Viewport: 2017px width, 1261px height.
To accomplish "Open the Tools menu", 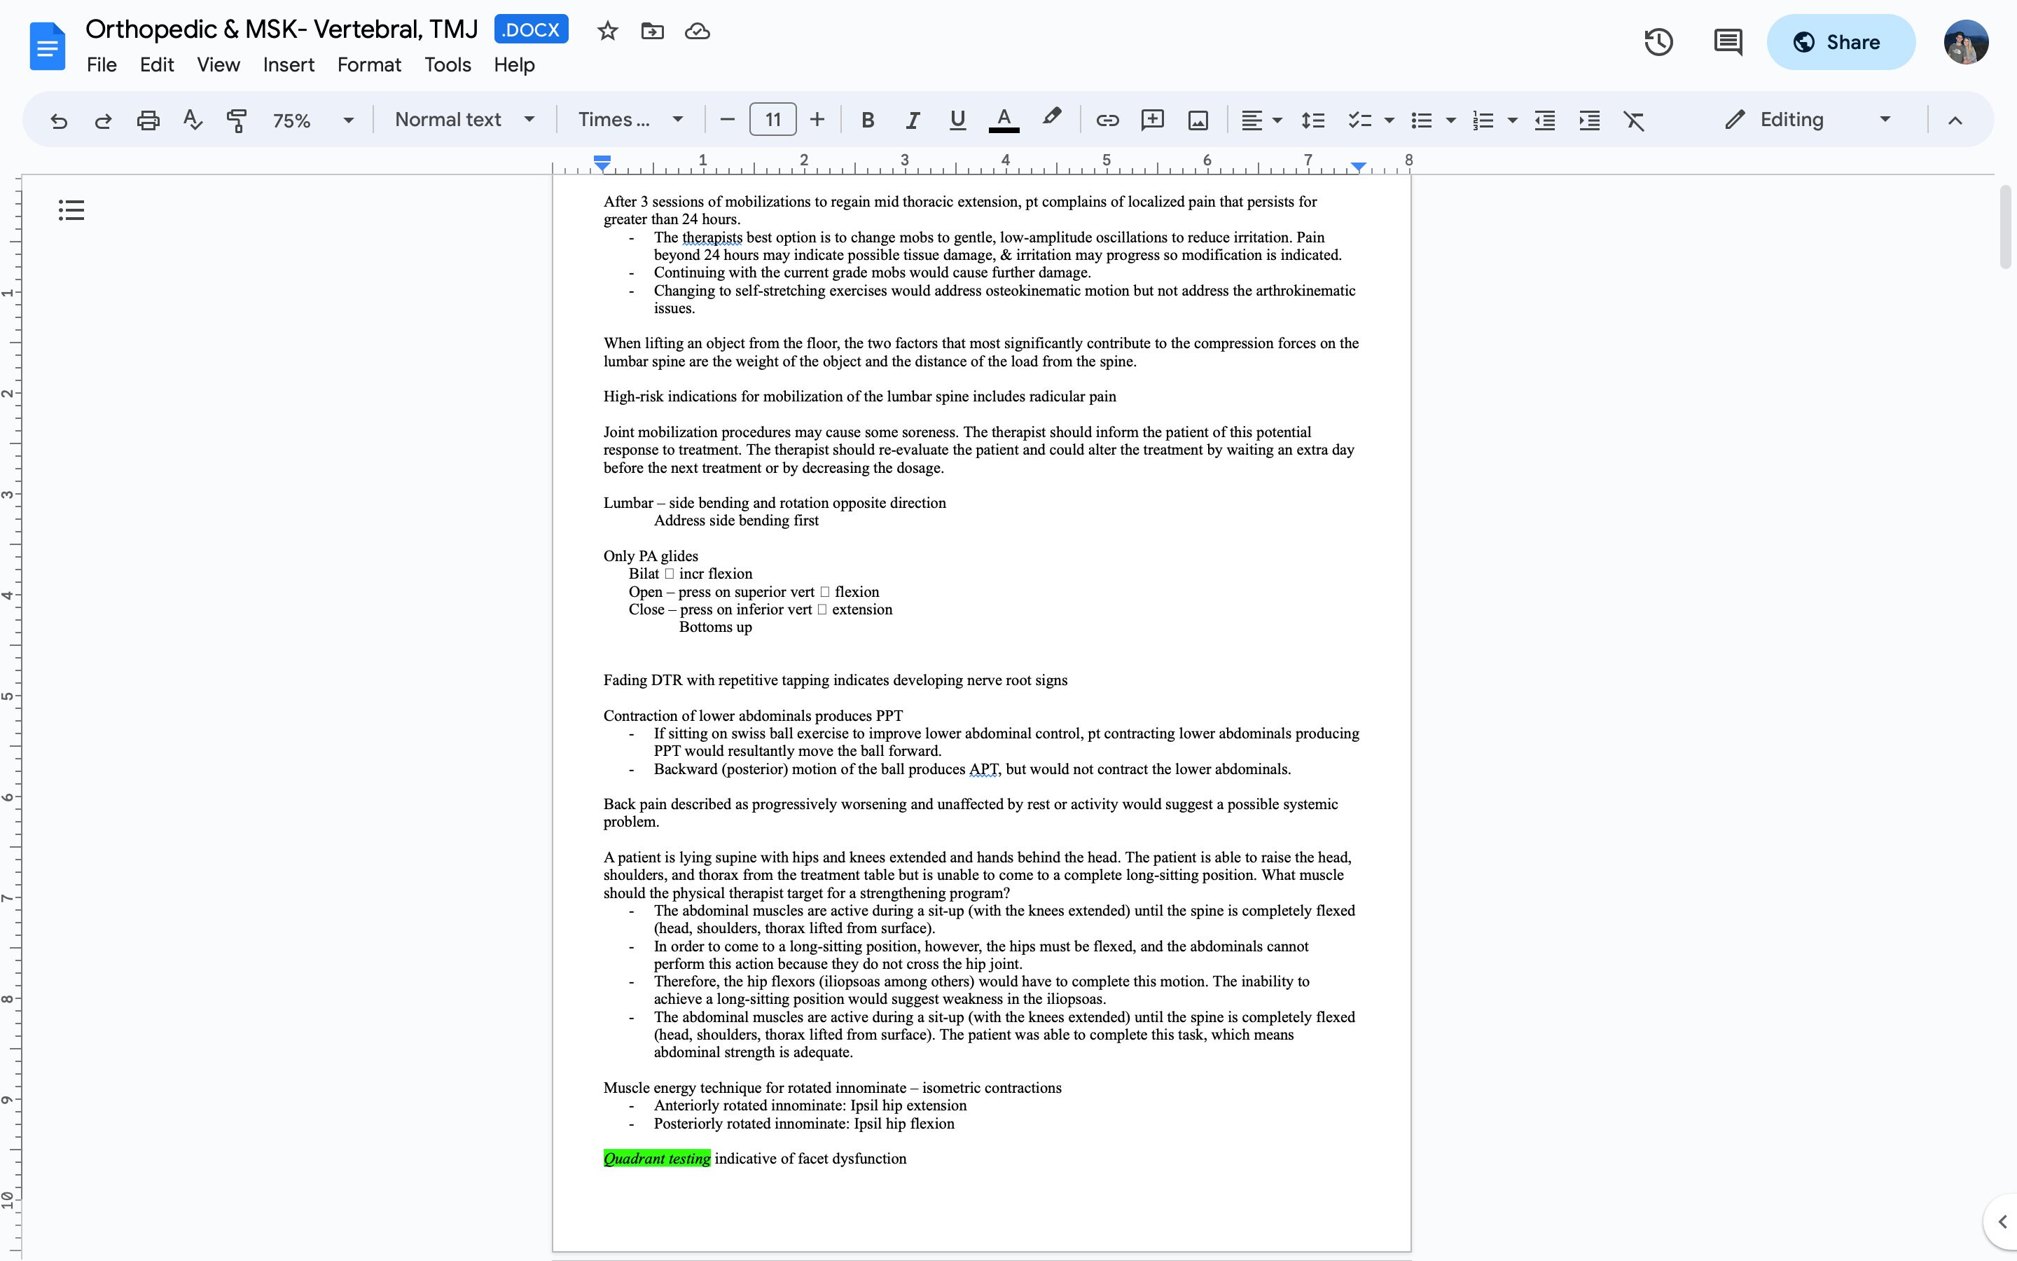I will pyautogui.click(x=448, y=64).
